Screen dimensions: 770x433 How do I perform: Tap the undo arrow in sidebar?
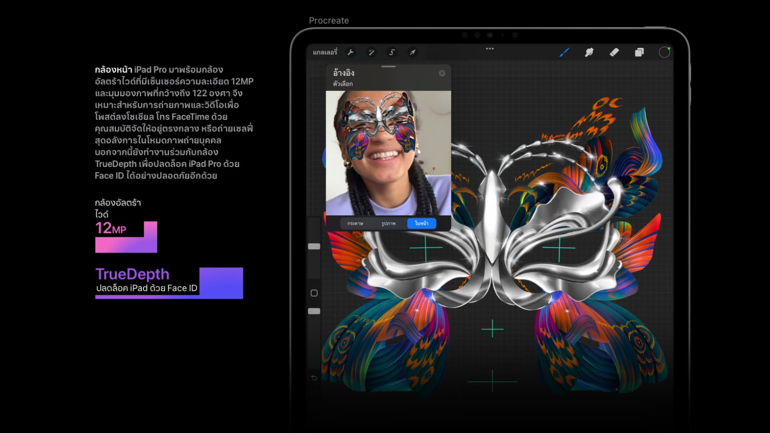tap(314, 378)
